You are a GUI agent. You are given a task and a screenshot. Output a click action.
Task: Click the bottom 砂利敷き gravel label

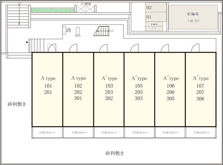coord(114,153)
